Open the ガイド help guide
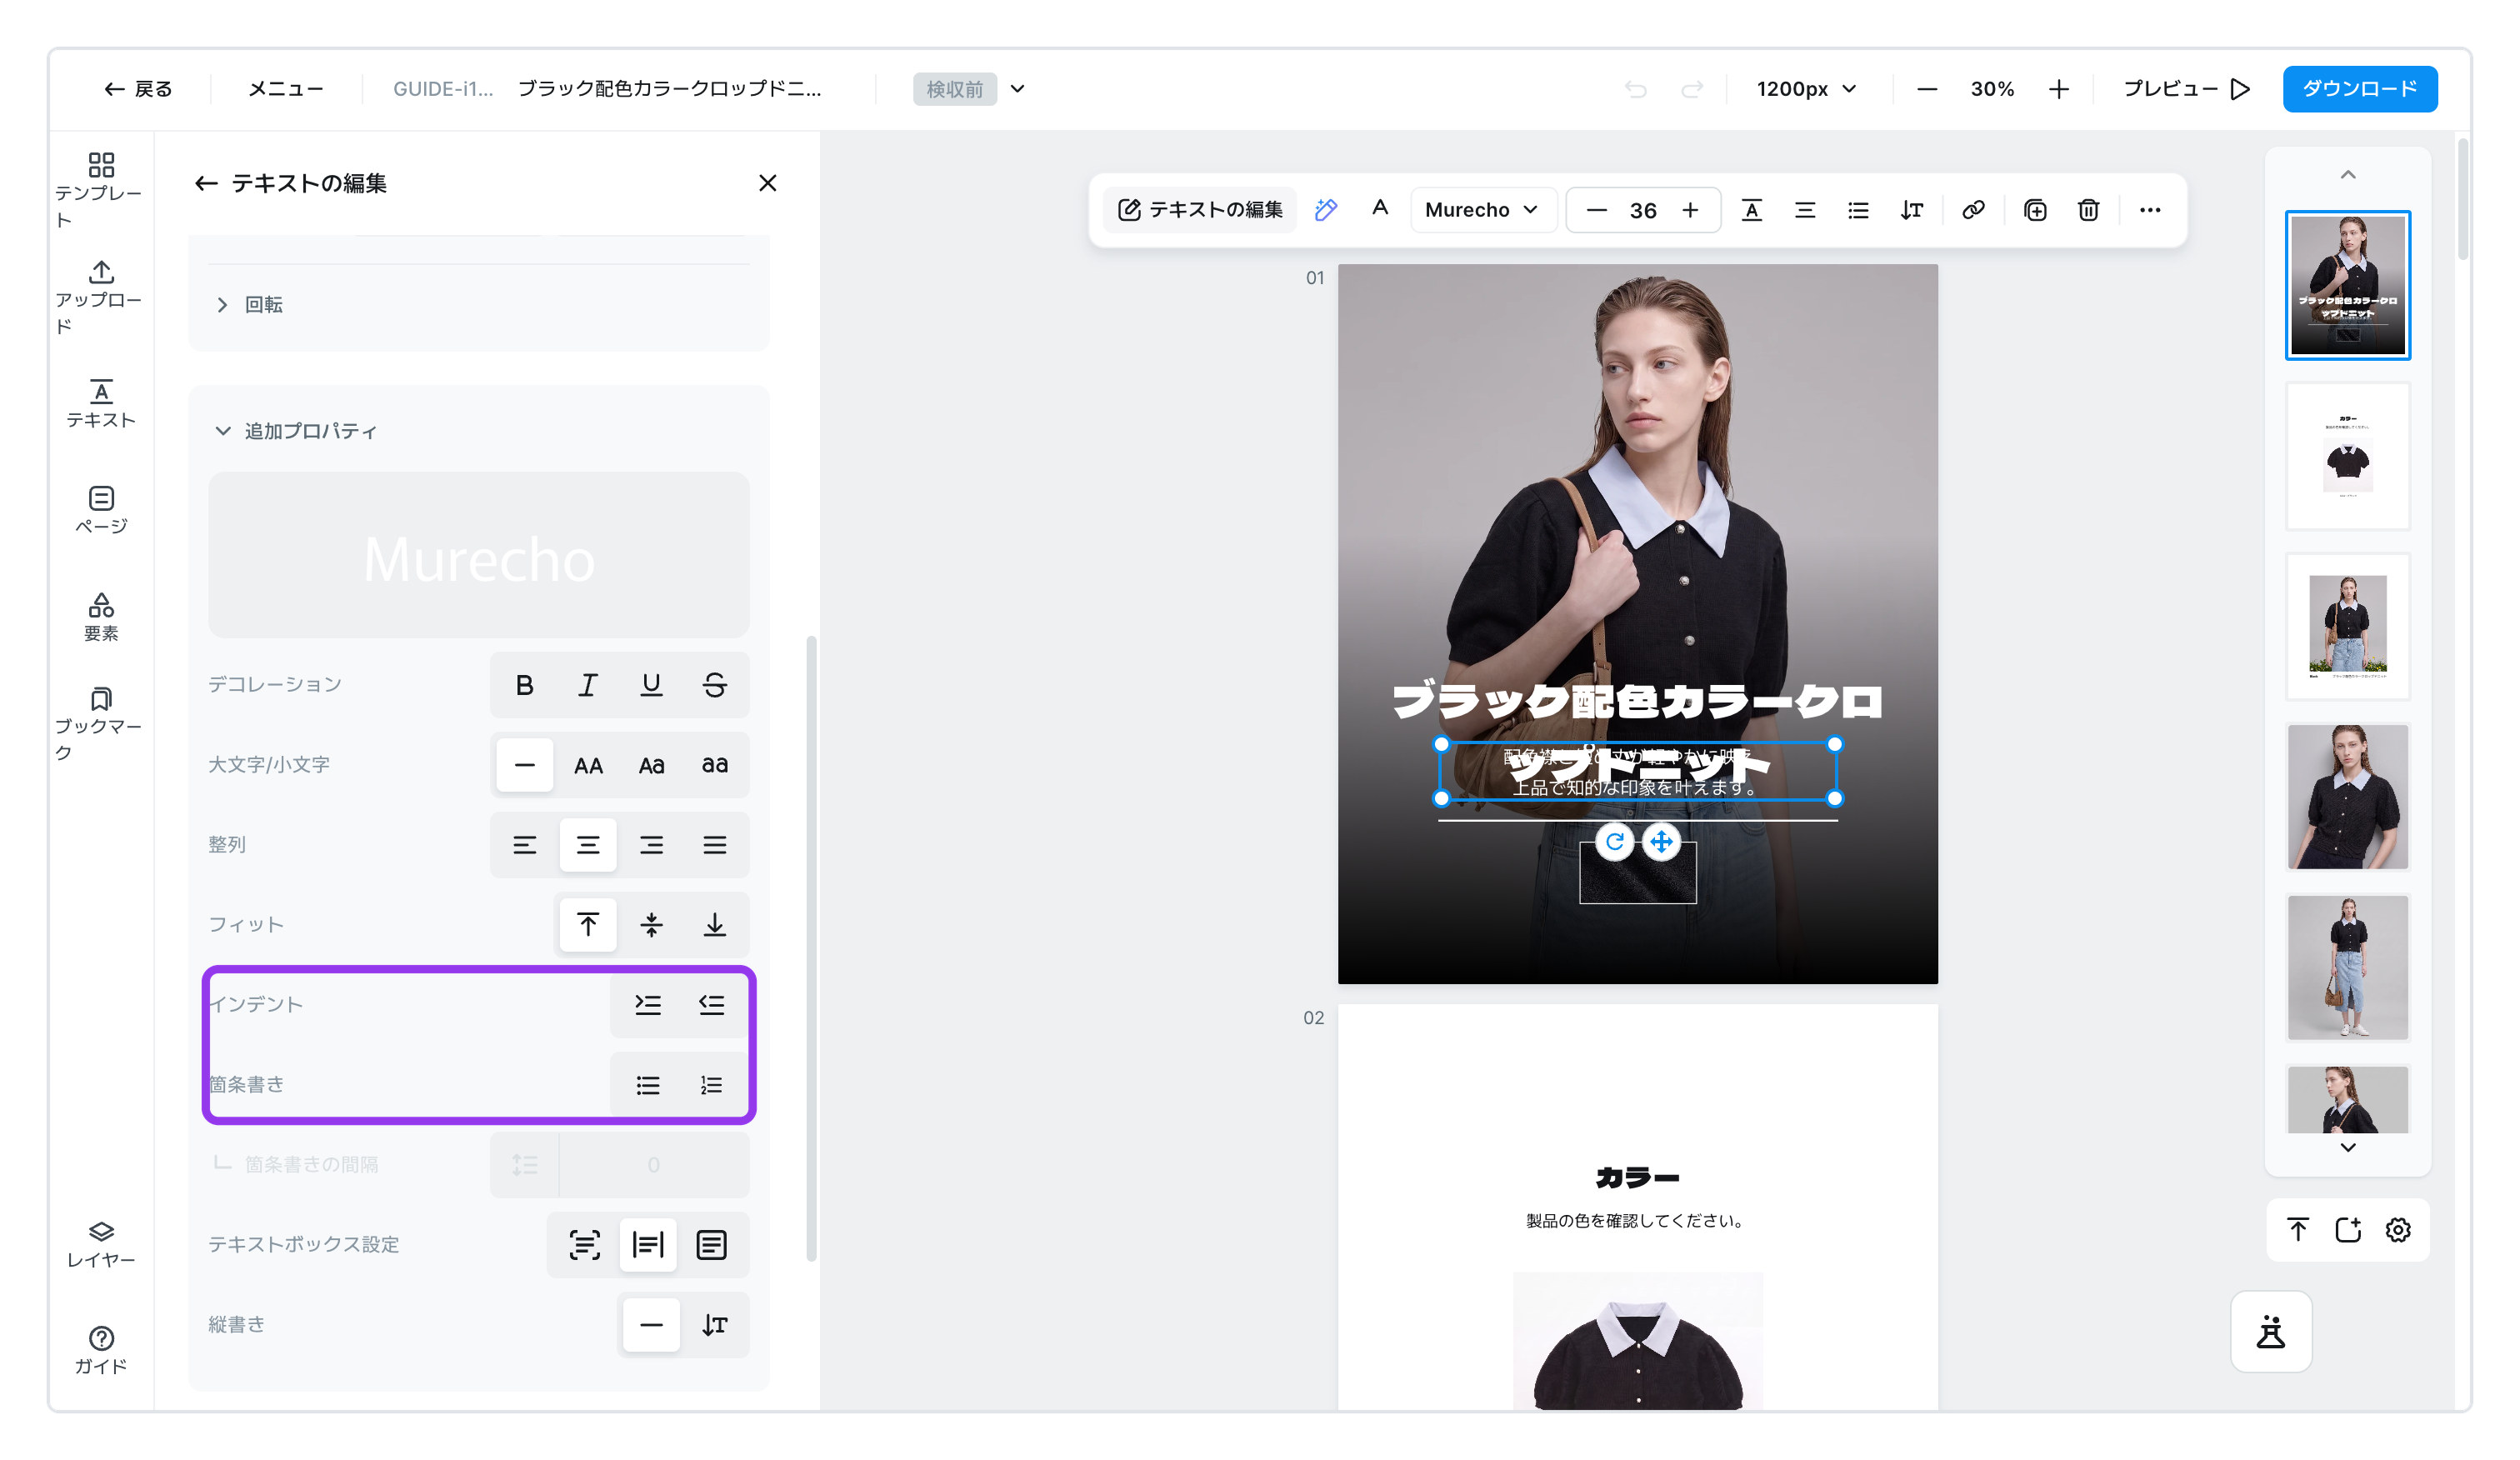Image resolution: width=2520 pixels, height=1460 pixels. [100, 1350]
